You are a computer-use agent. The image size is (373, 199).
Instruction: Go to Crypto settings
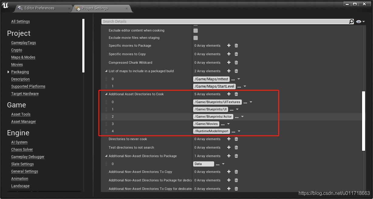click(17, 50)
